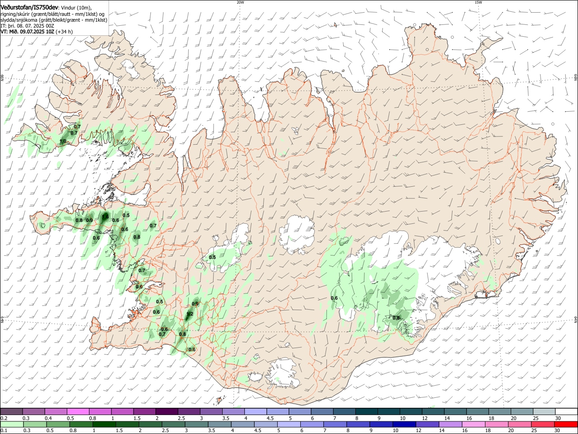Click the 0.5 rainfall value beside Langjökull glacier

tap(212, 257)
